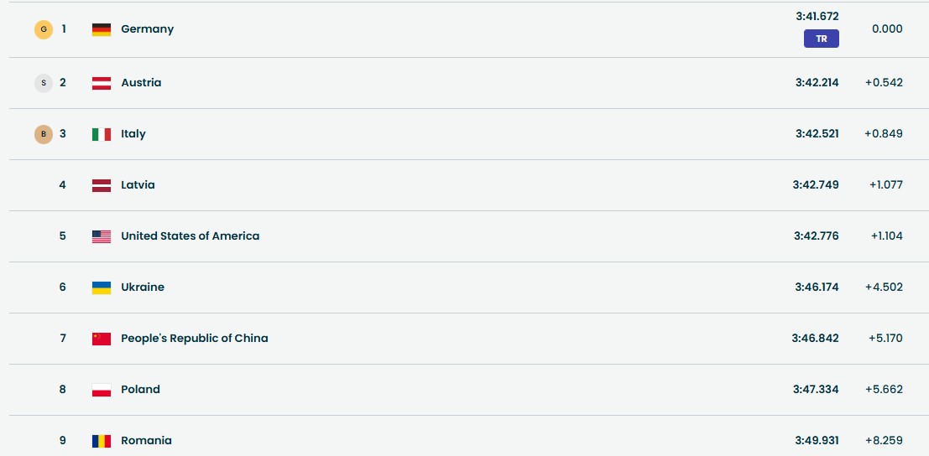Click the Austria flag icon

pos(102,83)
